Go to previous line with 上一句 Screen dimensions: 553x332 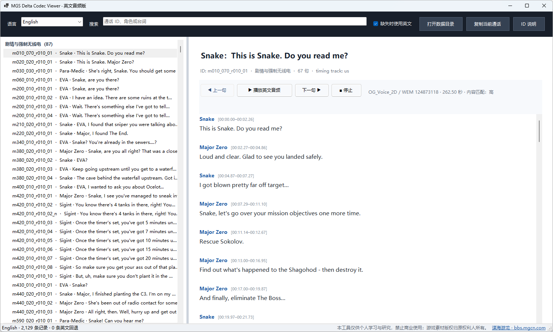pos(217,90)
